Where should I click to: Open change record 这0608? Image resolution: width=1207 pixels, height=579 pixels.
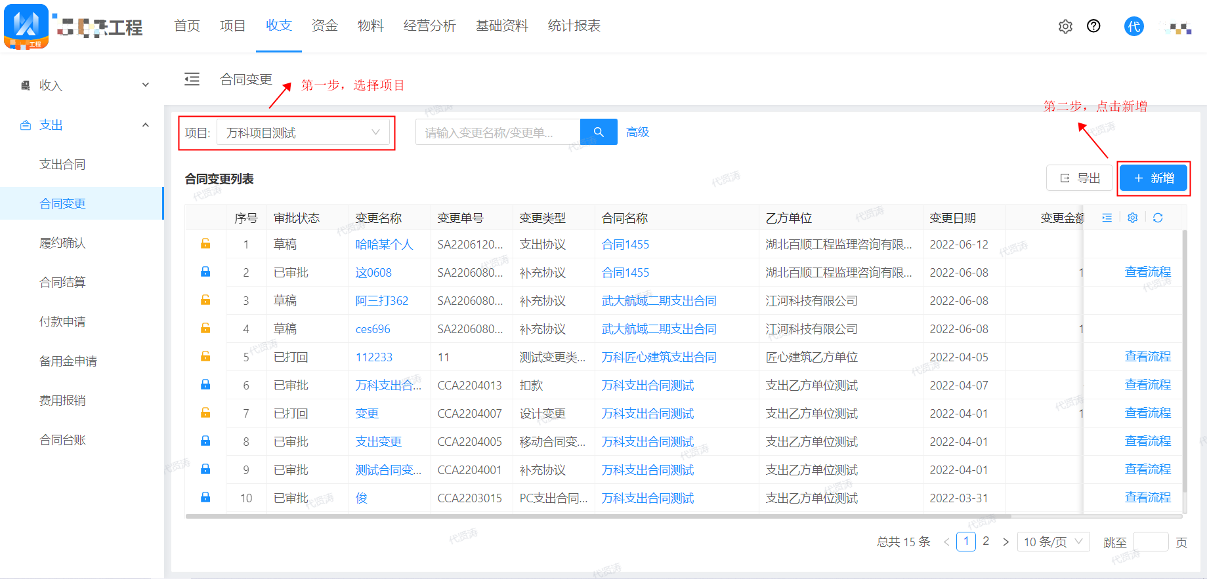point(373,273)
